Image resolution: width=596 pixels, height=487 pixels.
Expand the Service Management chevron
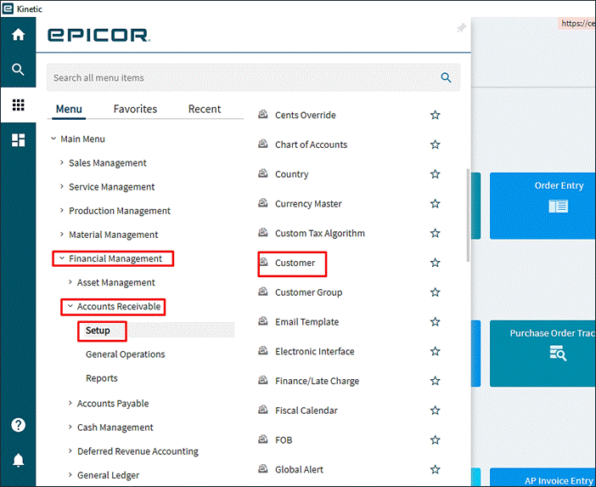pyautogui.click(x=62, y=186)
